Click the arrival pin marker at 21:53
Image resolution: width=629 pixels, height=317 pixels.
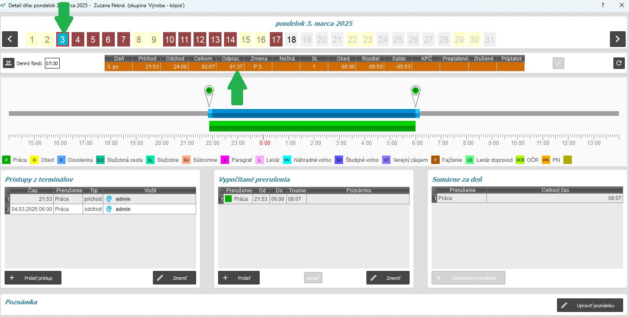coord(209,90)
